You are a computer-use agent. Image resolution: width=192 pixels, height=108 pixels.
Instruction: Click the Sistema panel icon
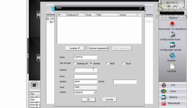click(164, 97)
